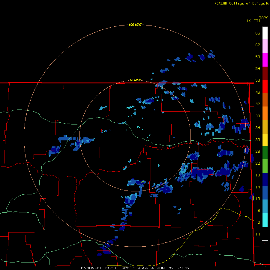Select the dark red 54 kft swatch
The height and width of the screenshot is (270, 270).
(265, 73)
